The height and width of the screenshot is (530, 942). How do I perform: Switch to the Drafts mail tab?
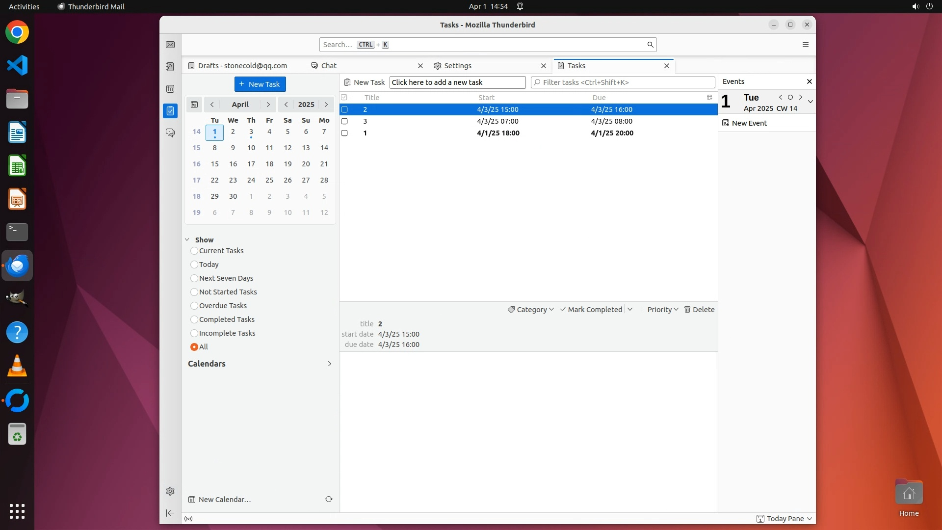coord(242,66)
